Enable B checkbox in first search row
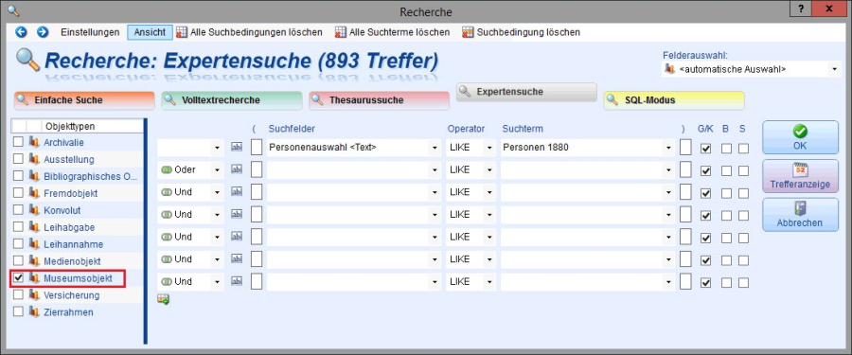The height and width of the screenshot is (355, 852). 726,148
